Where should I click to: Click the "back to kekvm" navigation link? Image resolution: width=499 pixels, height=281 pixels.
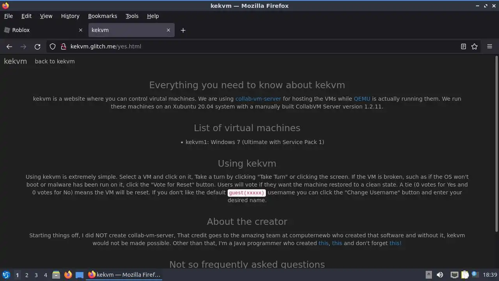pos(55,61)
